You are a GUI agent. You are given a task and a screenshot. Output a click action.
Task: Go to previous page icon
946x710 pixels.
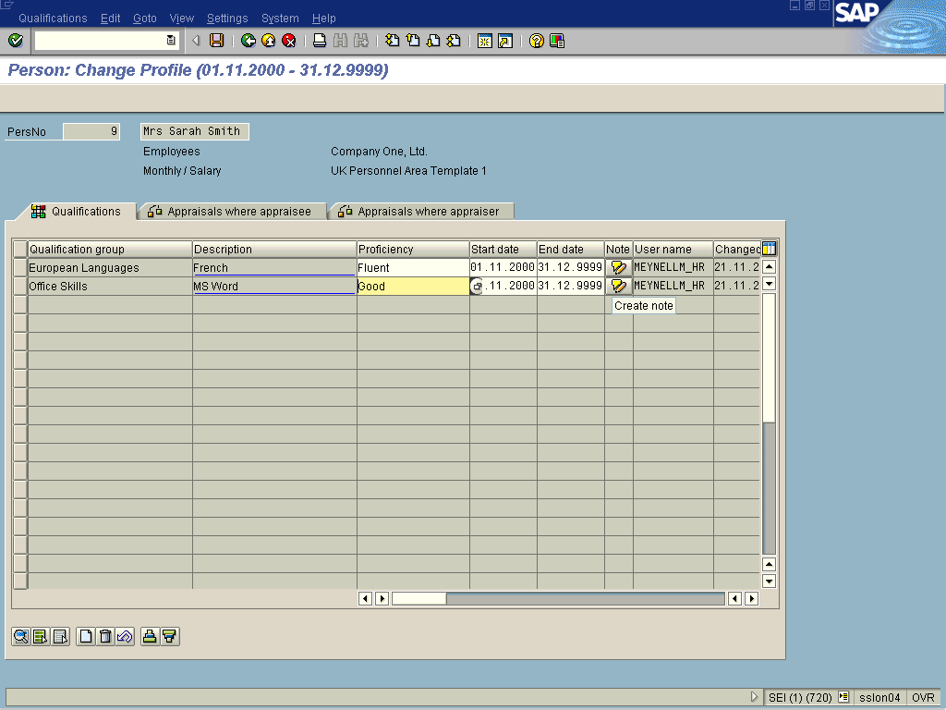(413, 41)
